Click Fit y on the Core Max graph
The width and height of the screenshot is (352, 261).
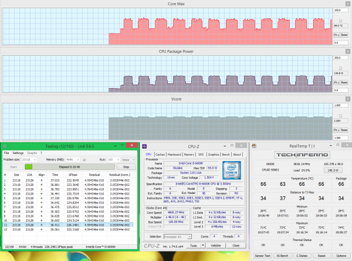point(336,35)
